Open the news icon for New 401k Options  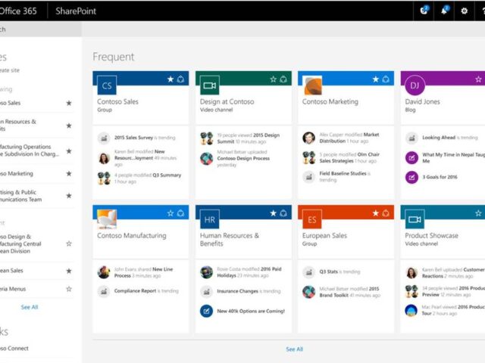click(x=206, y=311)
